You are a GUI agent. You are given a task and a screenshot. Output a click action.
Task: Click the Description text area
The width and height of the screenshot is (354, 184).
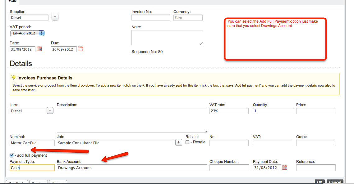coord(132,120)
